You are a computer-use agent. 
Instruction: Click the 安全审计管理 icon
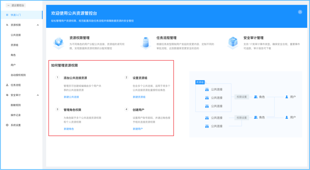[233, 42]
